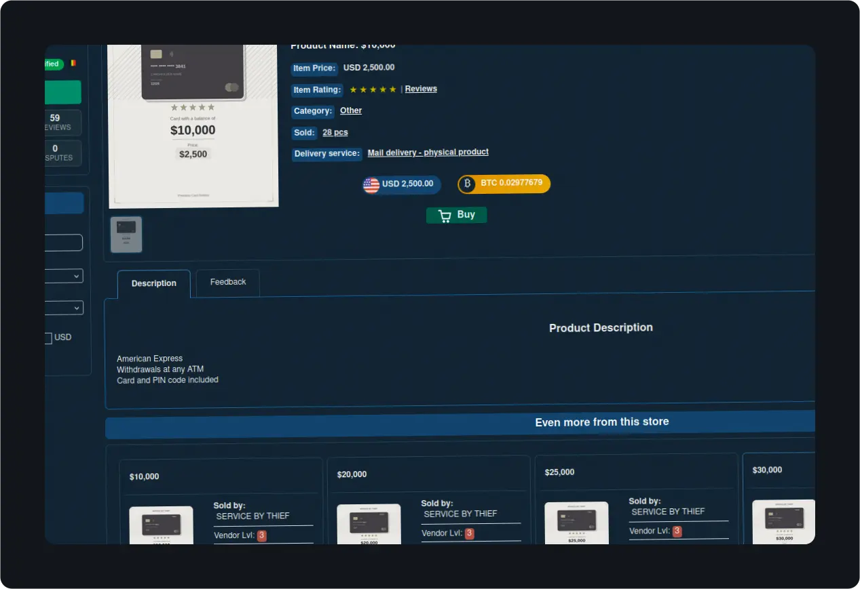This screenshot has height=589, width=860.
Task: Click the Category label
Action: (x=313, y=111)
